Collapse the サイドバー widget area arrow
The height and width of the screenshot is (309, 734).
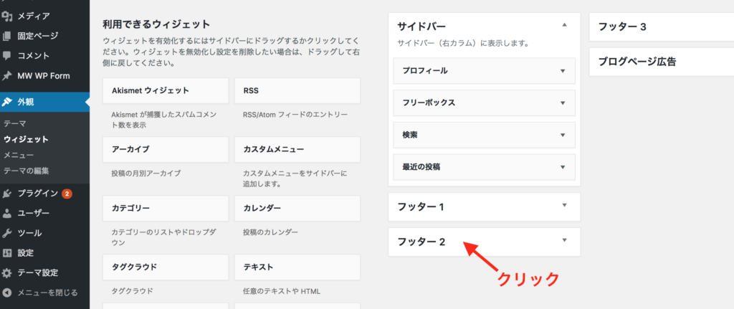(x=564, y=25)
